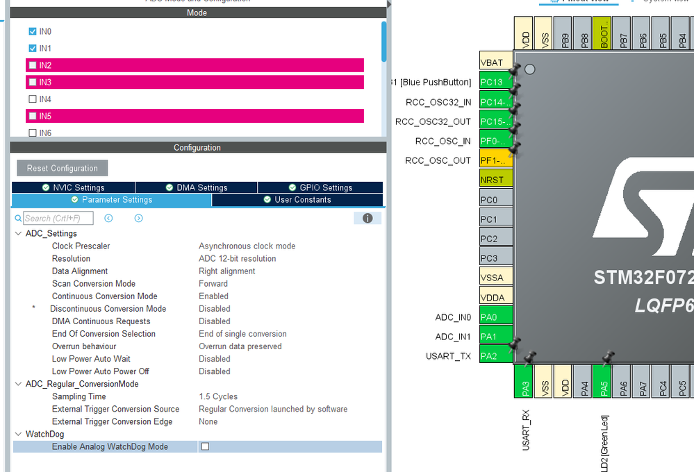Viewport: 694px width, 472px height.
Task: Select the PA5 pin
Action: (603, 381)
